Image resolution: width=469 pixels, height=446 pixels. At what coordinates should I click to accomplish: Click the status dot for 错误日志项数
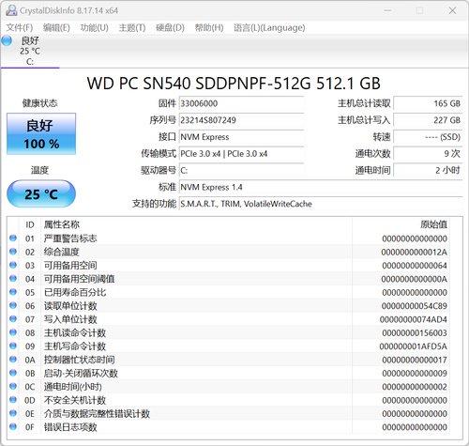click(x=13, y=426)
